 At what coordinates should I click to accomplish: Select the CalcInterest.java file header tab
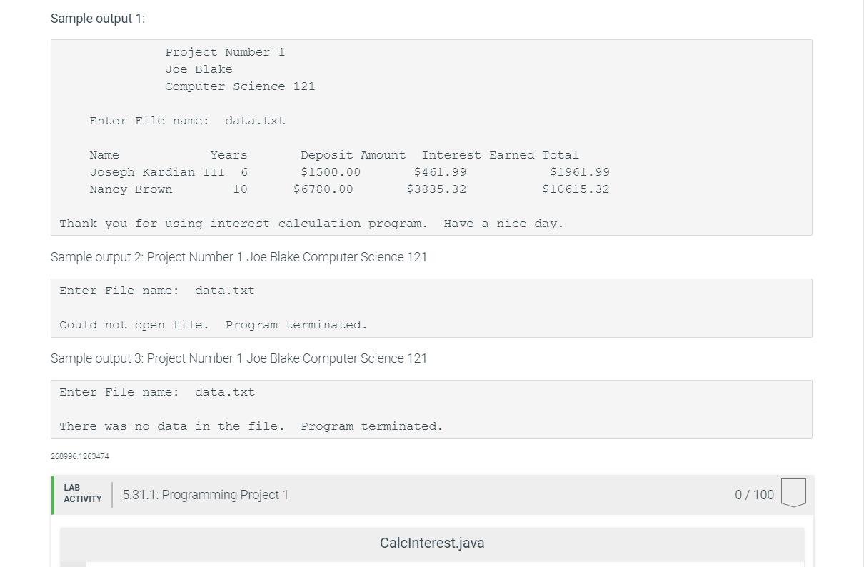431,543
